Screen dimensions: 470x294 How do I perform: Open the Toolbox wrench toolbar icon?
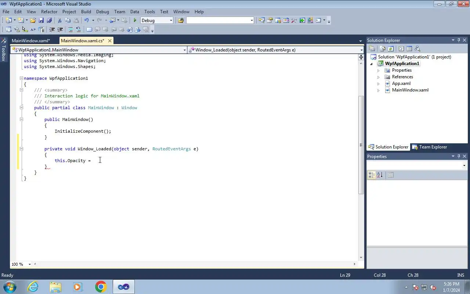click(294, 21)
